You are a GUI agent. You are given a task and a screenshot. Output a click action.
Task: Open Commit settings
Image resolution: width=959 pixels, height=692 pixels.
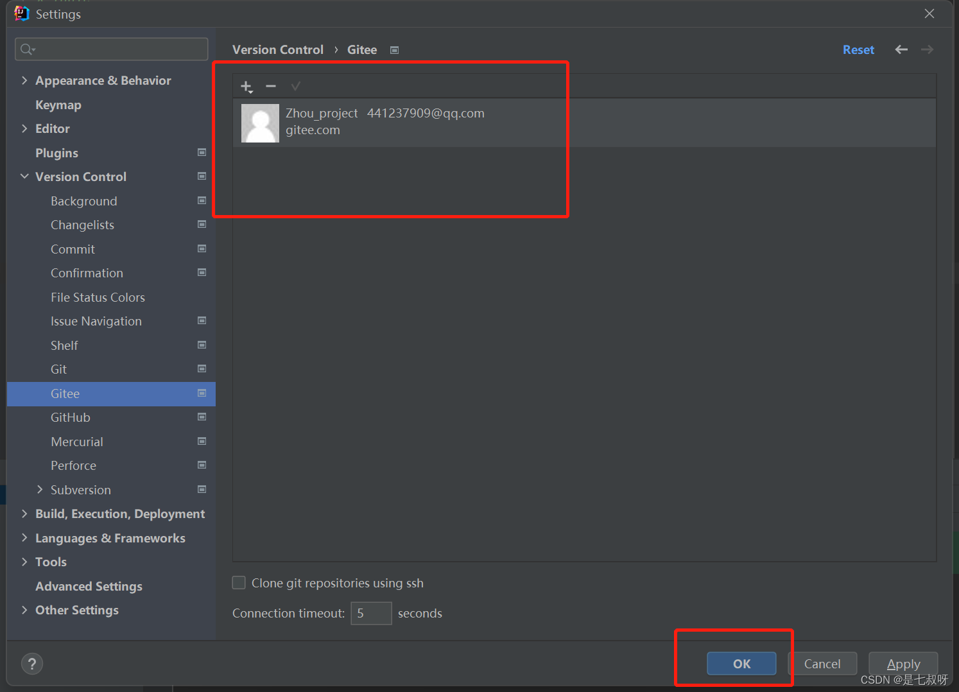(73, 249)
